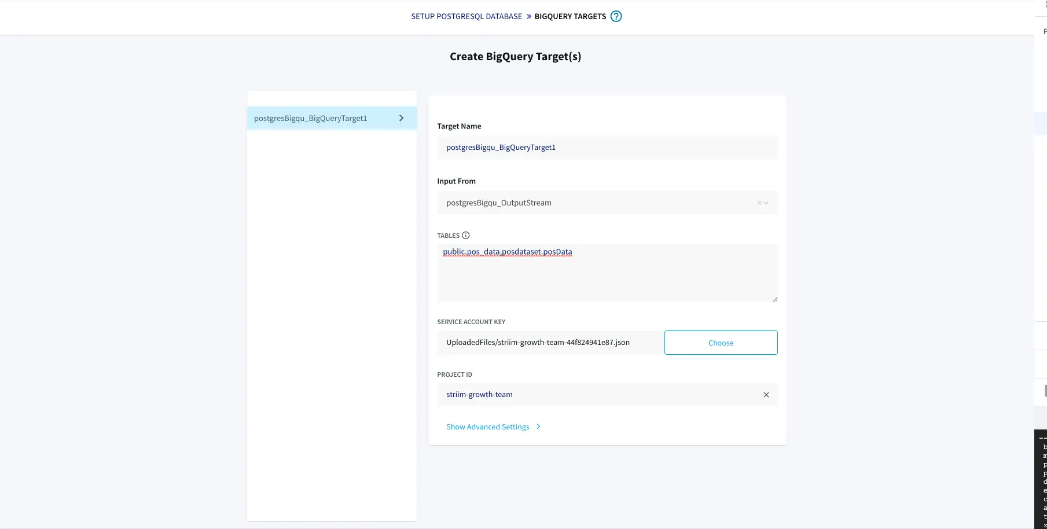Click the breadcrumb double-arrow separator
The image size is (1047, 529).
[528, 16]
